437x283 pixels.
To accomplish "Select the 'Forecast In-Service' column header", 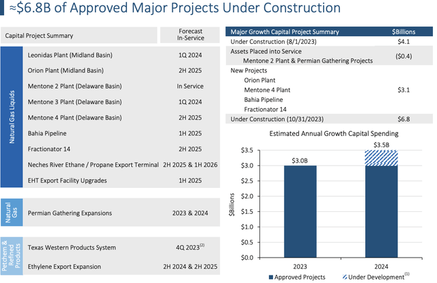I will [x=191, y=35].
